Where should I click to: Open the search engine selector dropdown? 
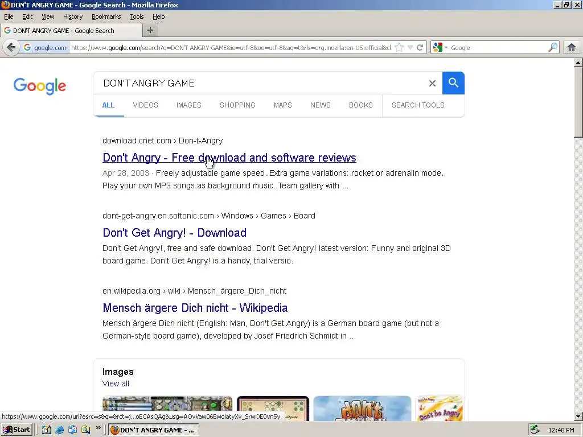click(x=440, y=48)
